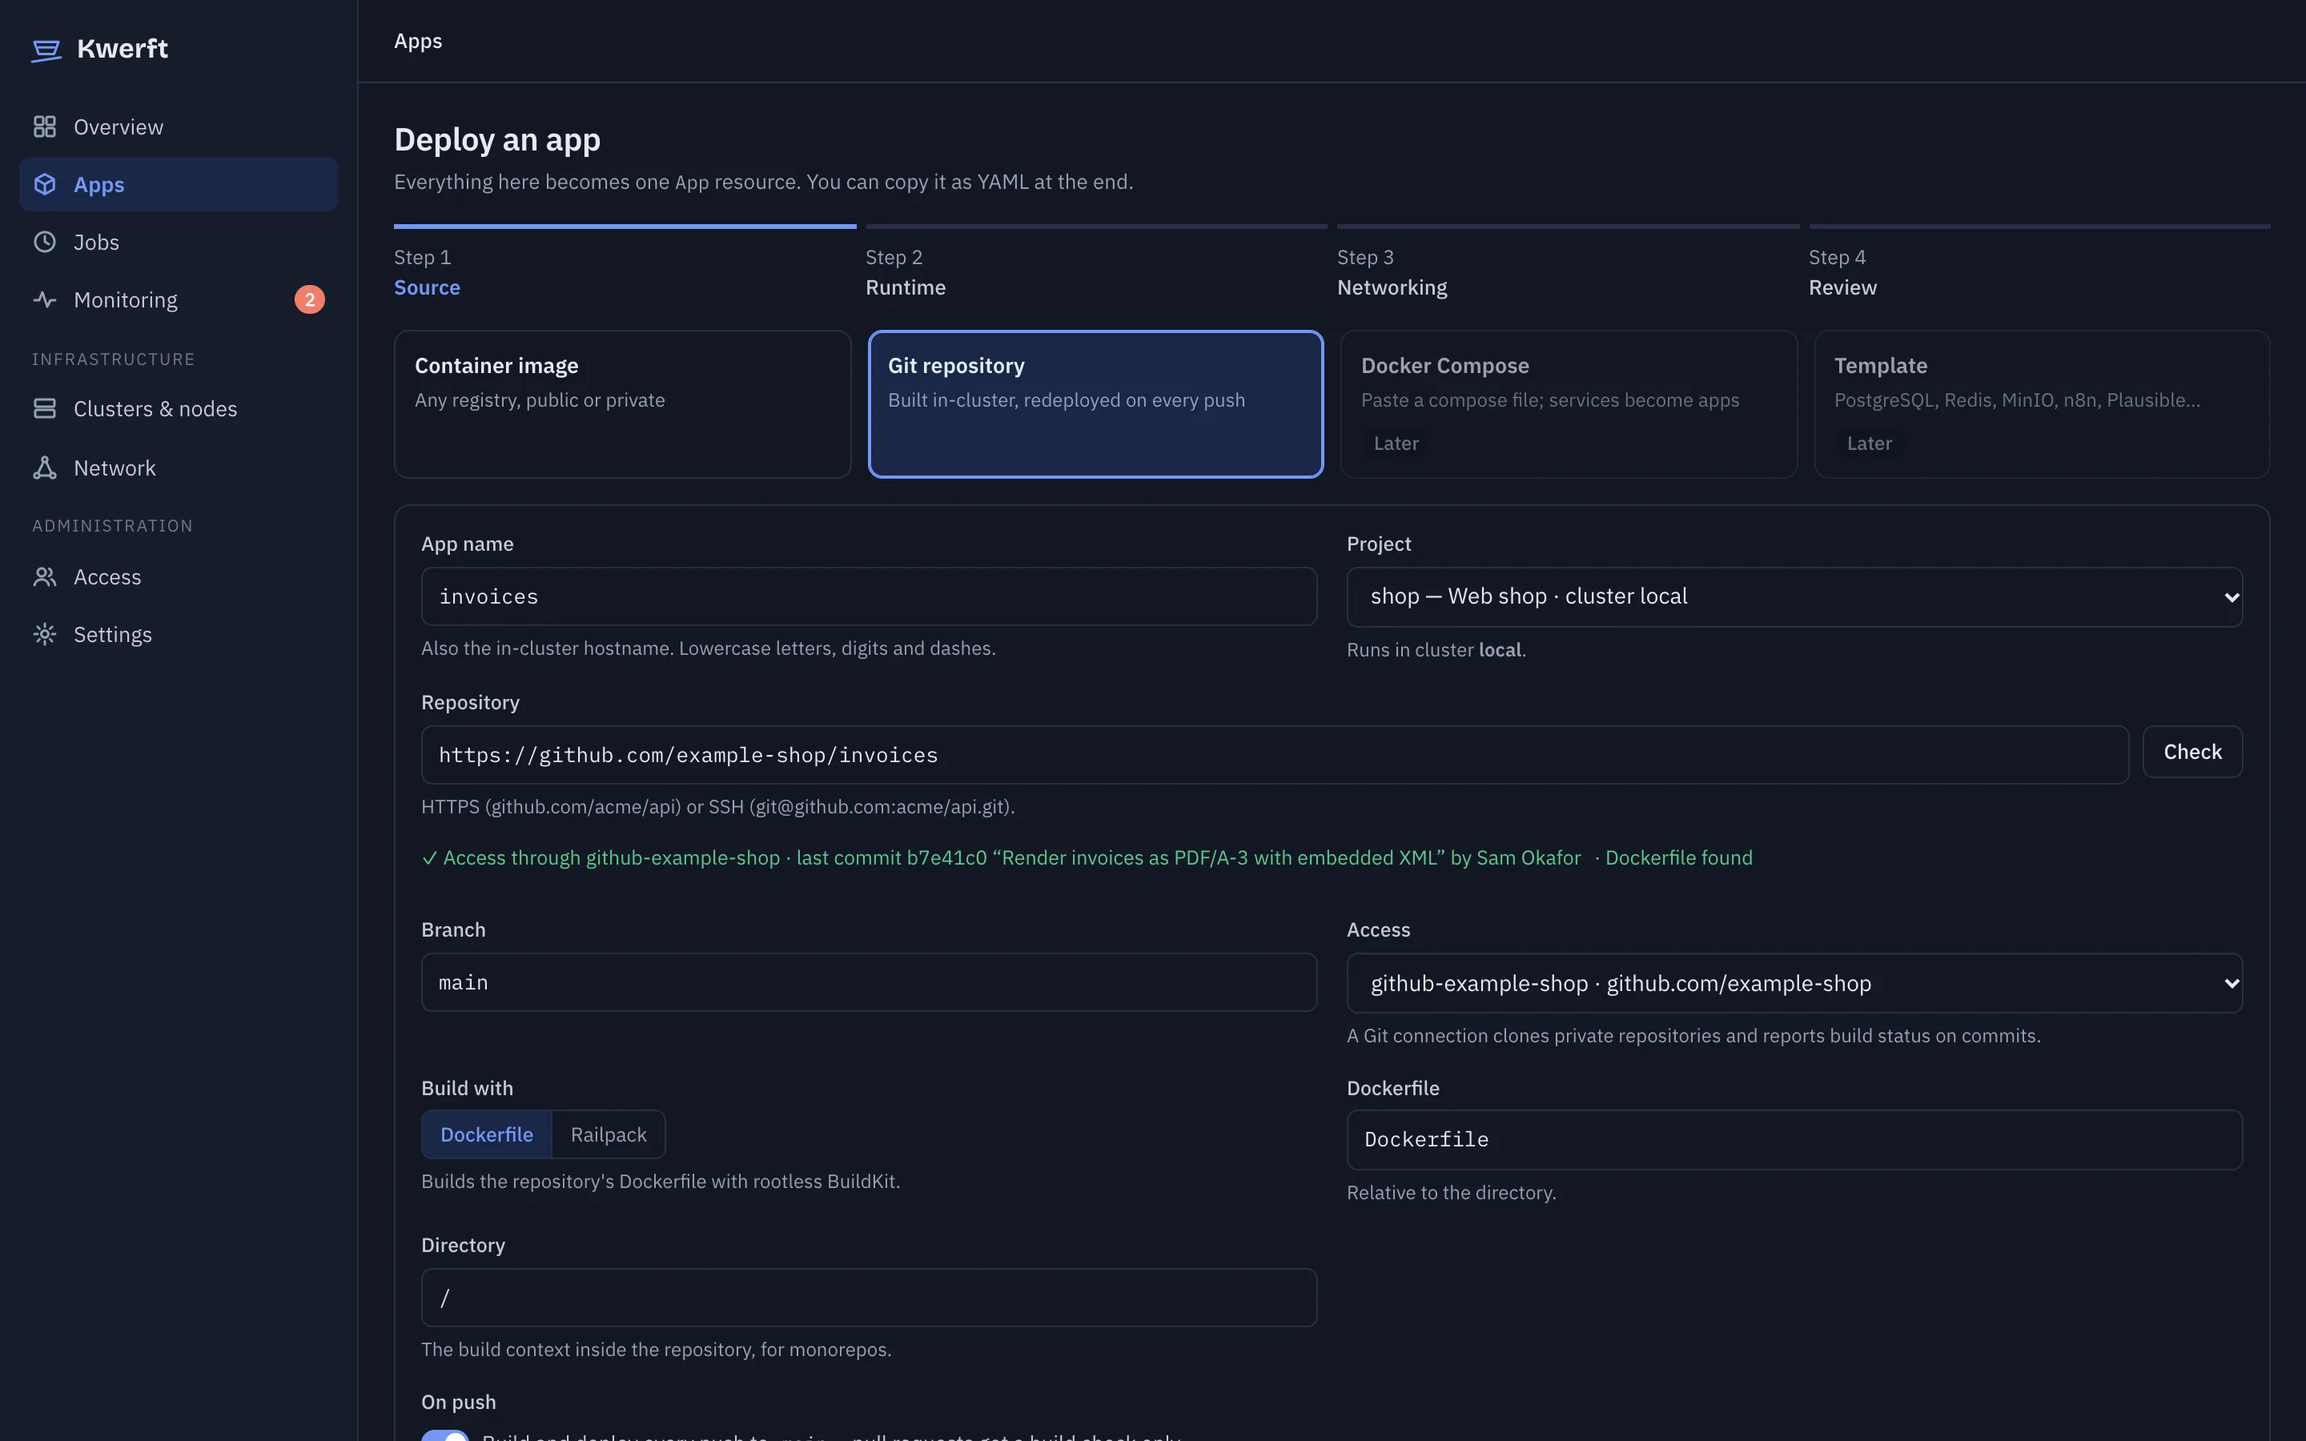The width and height of the screenshot is (2306, 1441).
Task: Open Clusters & nodes
Action: tap(179, 409)
